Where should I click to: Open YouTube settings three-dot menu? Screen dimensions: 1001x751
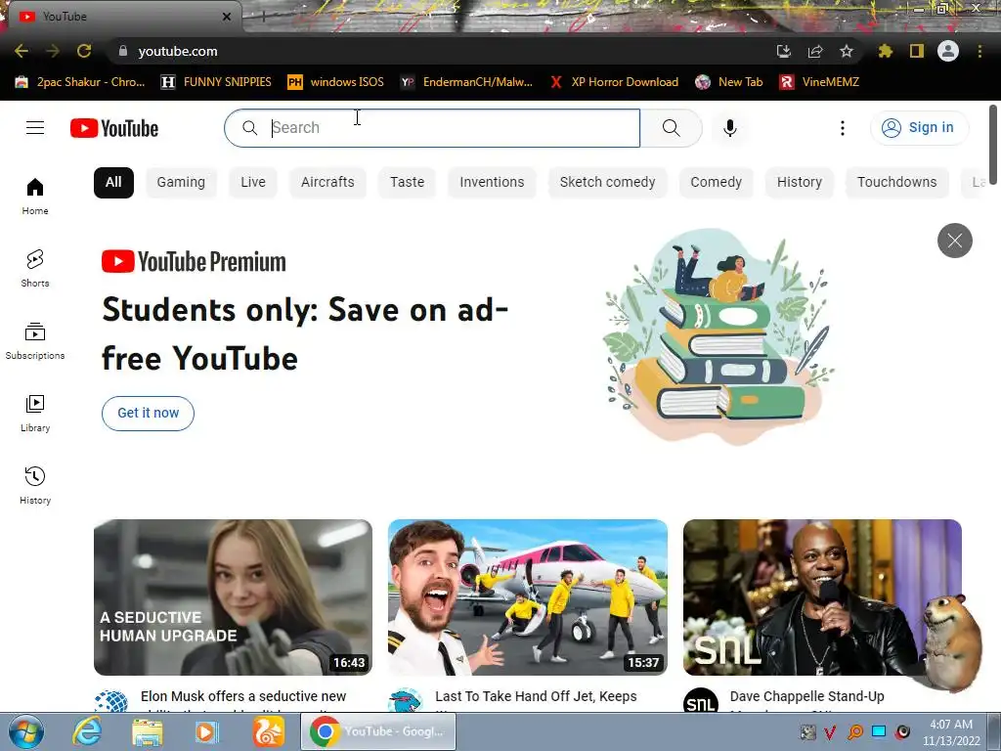[x=842, y=128]
